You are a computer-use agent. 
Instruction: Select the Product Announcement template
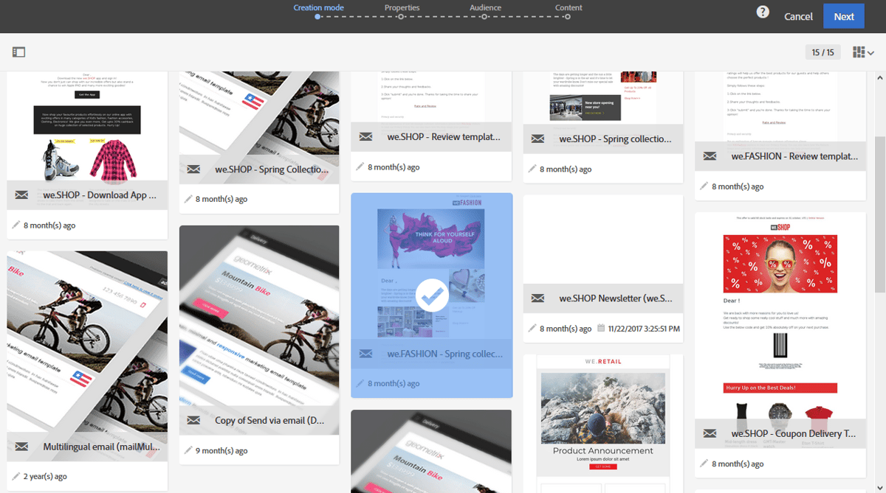[602, 420]
